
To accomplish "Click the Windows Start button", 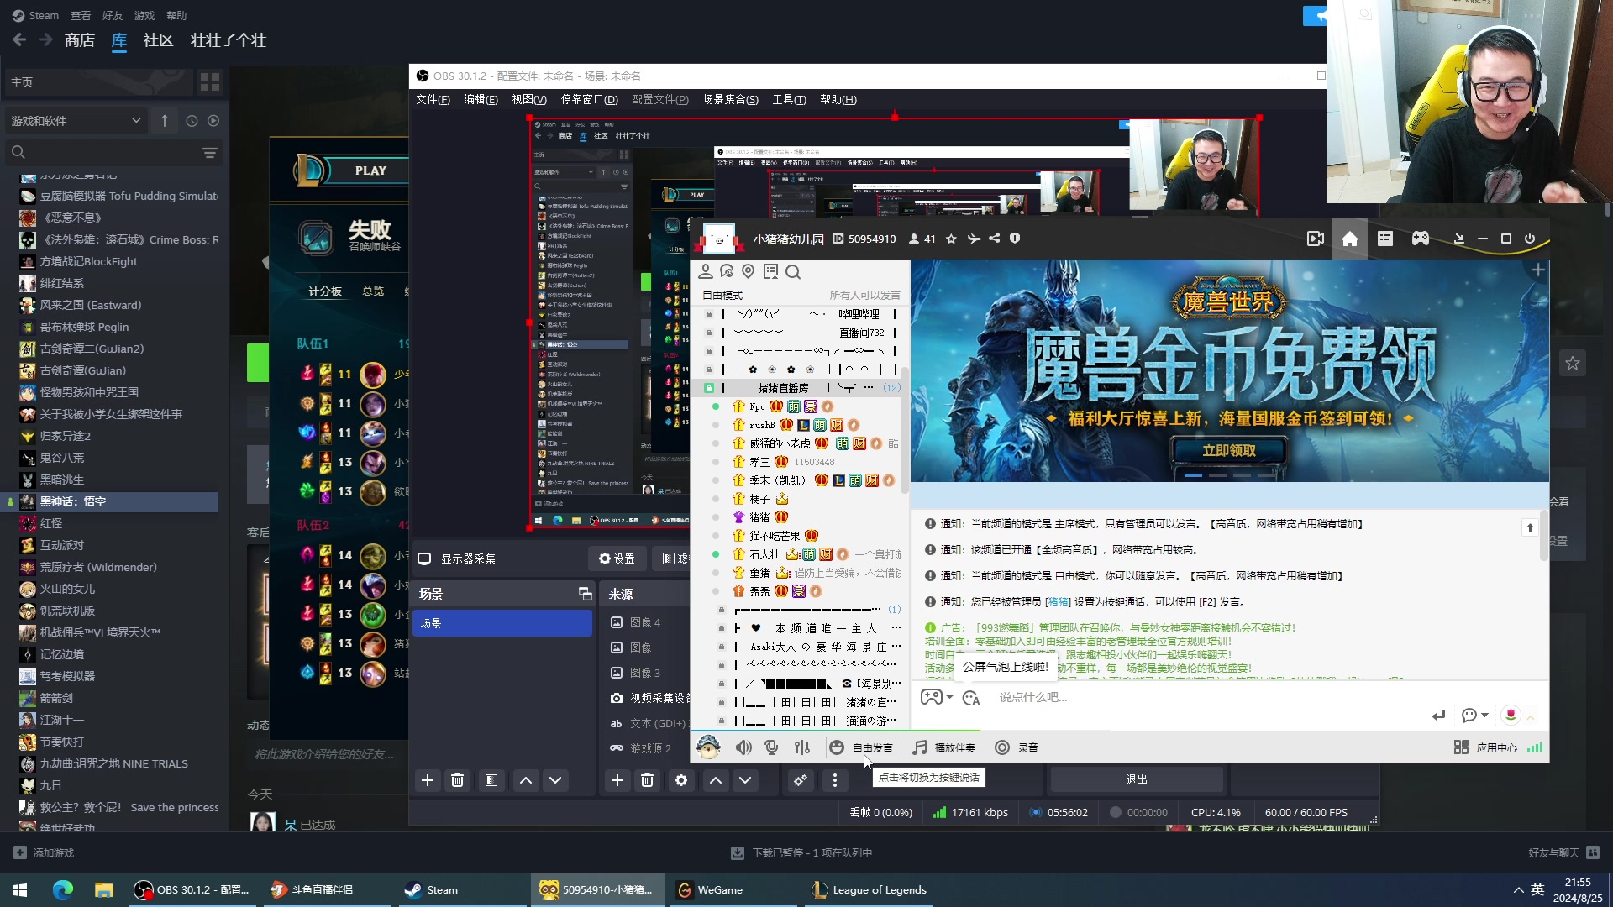I will point(20,890).
